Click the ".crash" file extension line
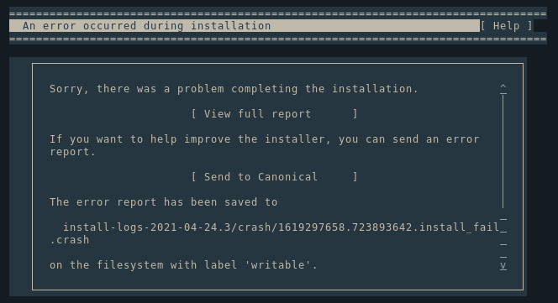This screenshot has width=558, height=303. 70,240
